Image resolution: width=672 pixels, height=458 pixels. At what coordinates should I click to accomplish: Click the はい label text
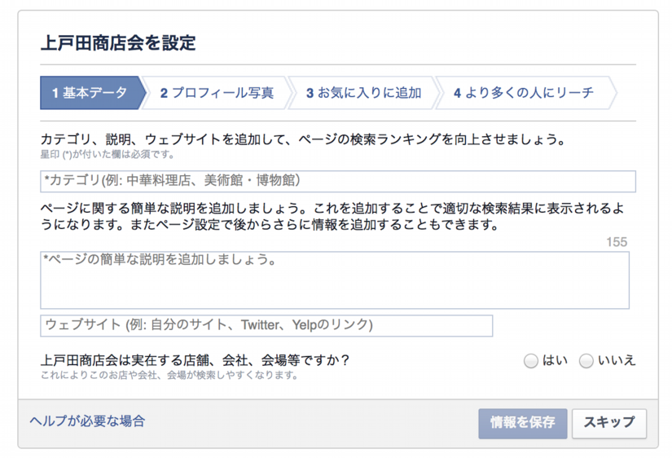click(555, 360)
